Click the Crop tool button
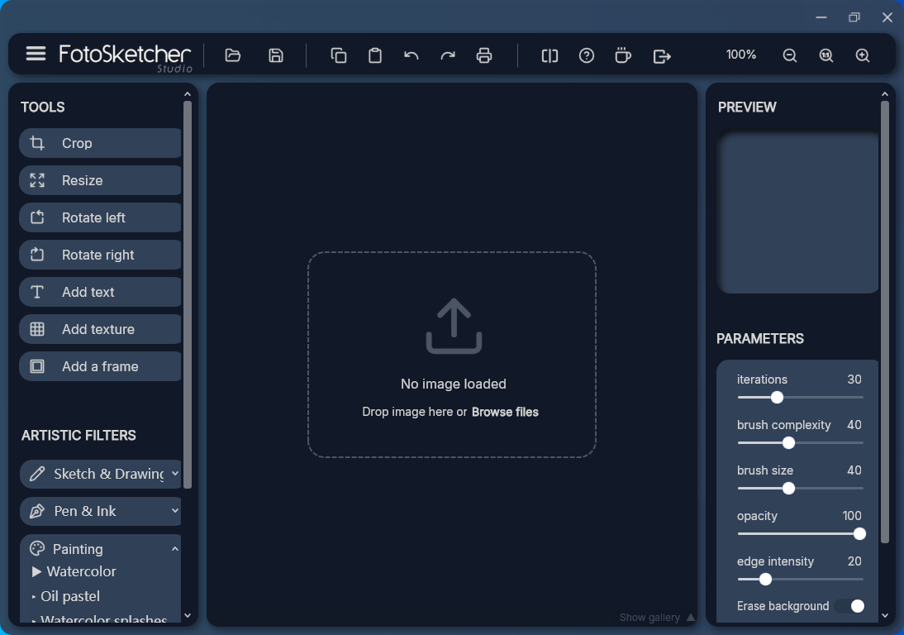The height and width of the screenshot is (635, 904). click(100, 143)
